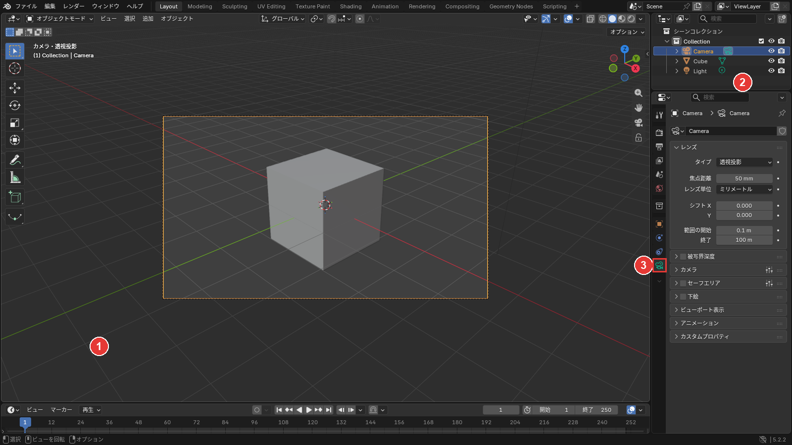Hide the Cube in viewport

(x=771, y=61)
